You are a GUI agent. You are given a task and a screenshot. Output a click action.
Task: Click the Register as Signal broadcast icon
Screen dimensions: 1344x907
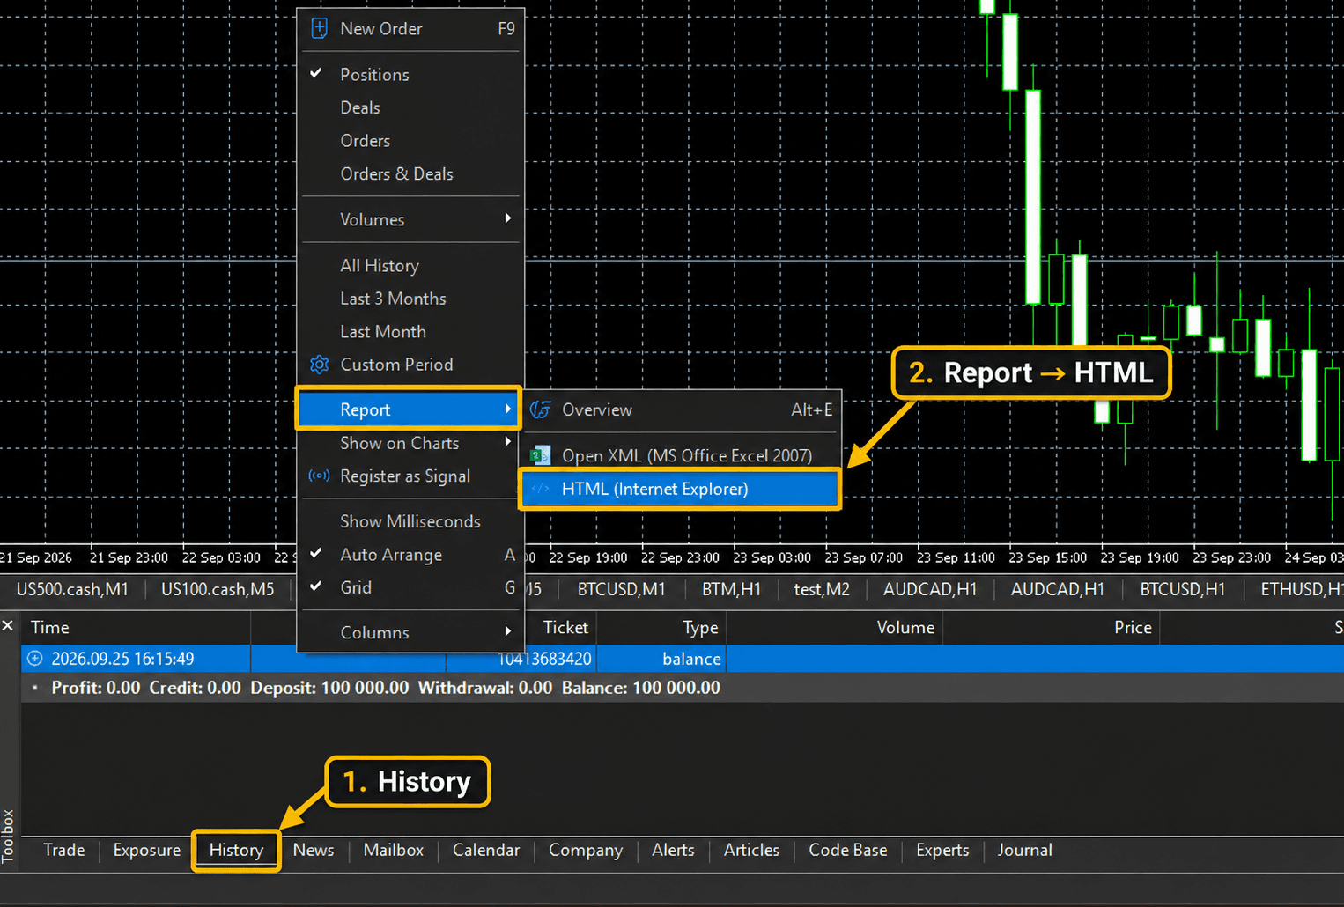tap(319, 476)
